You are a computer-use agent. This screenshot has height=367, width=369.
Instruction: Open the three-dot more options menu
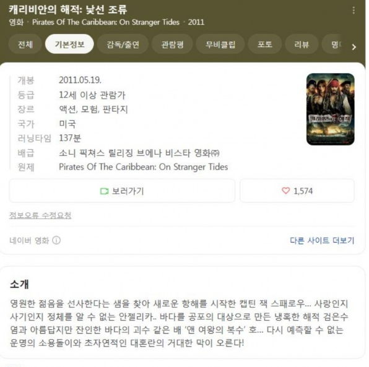(x=354, y=11)
